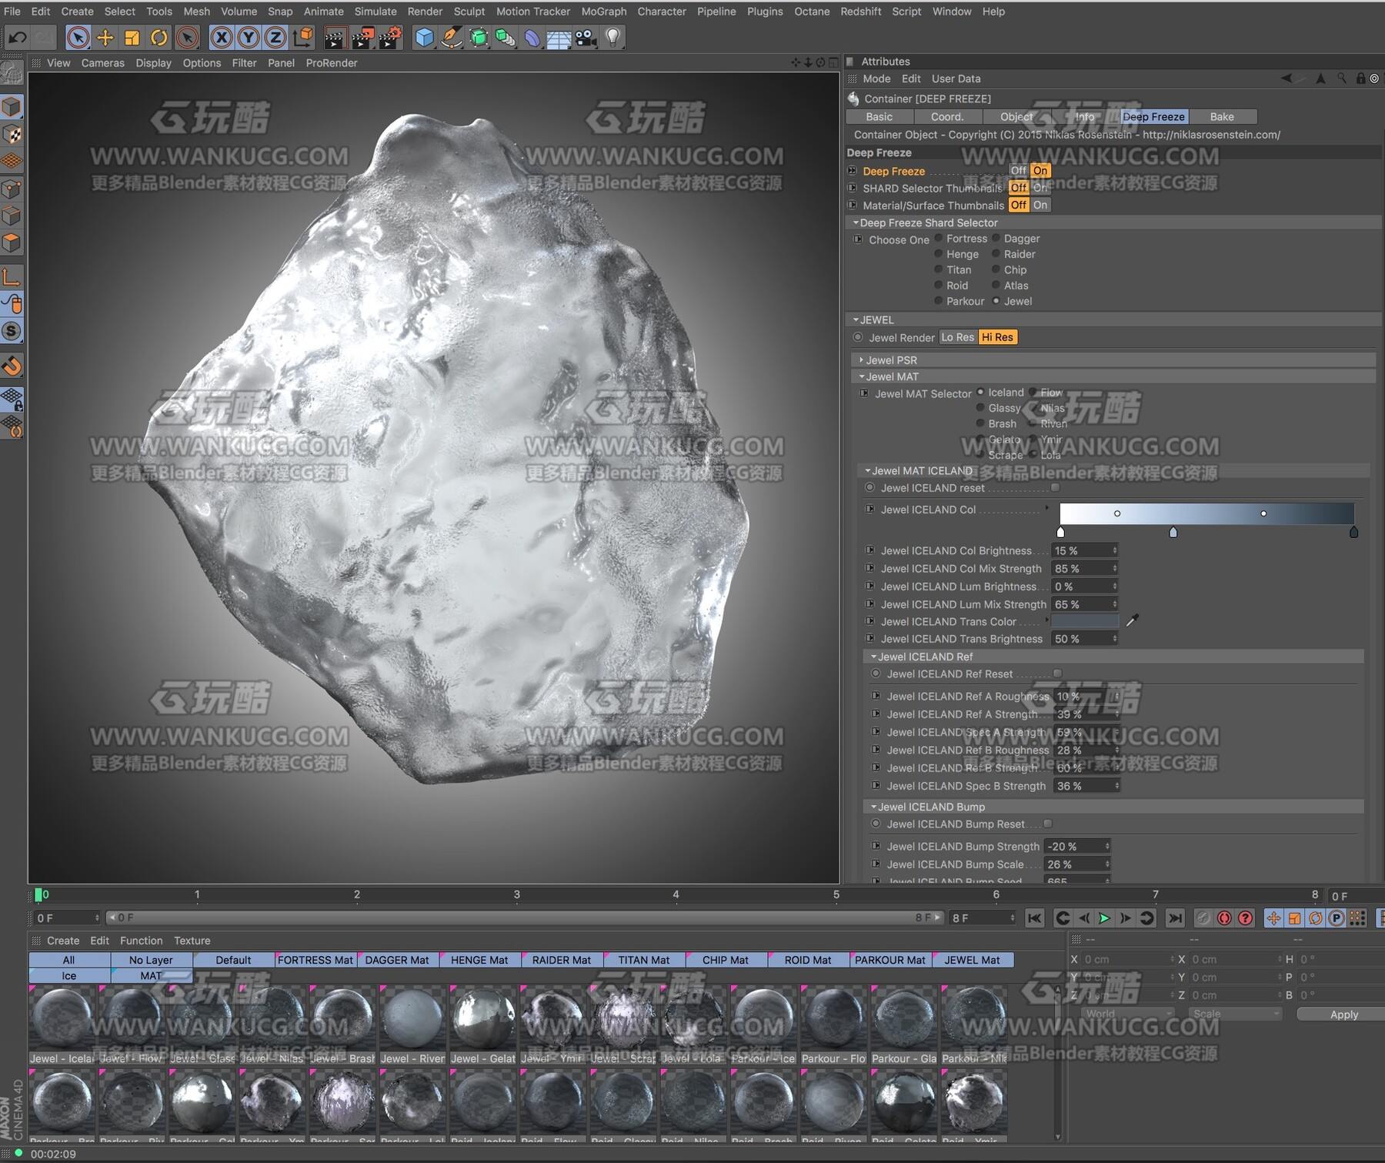Toggle Y-axis lock
The height and width of the screenshot is (1163, 1385).
(x=249, y=37)
